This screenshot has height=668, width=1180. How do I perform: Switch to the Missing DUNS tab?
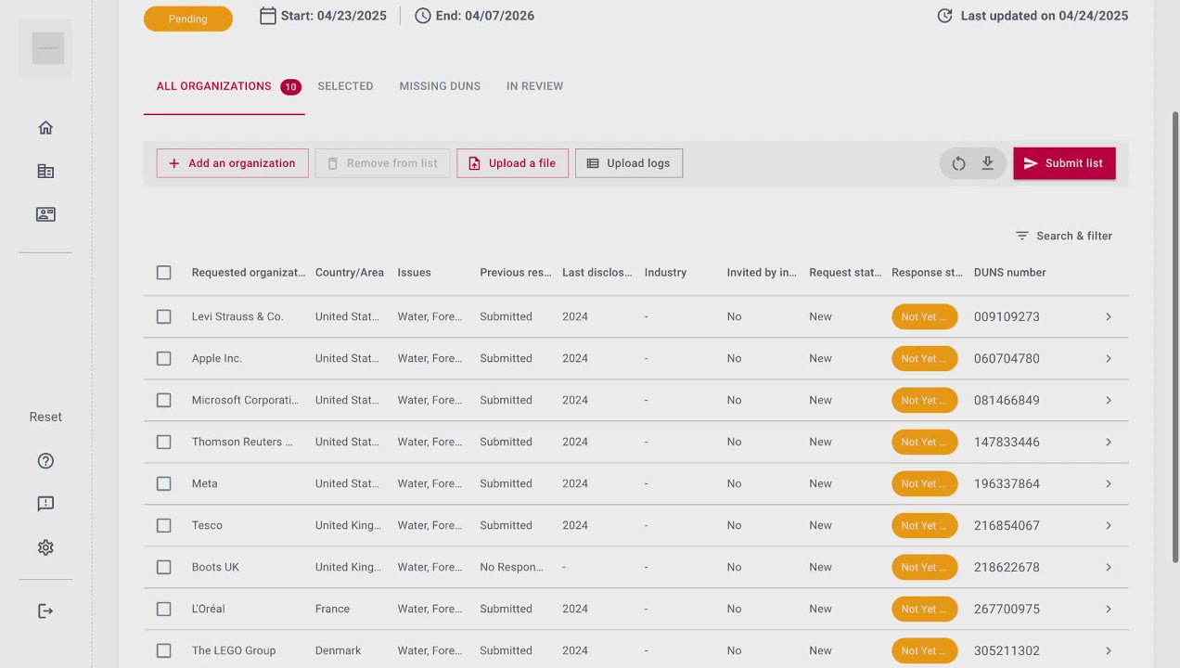(x=440, y=86)
